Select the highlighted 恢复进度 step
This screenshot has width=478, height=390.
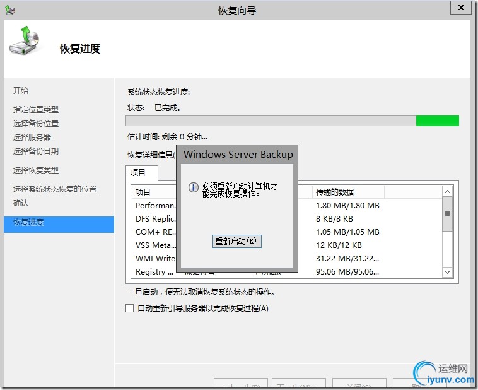point(59,225)
